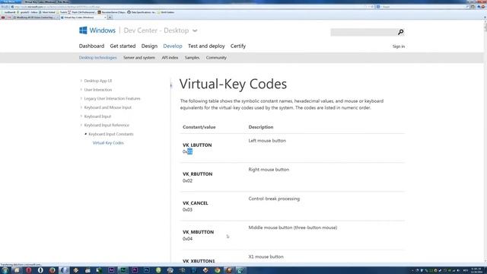Click the Dev Center search input field
Viewport: 487px width, 274px height.
pos(364,32)
